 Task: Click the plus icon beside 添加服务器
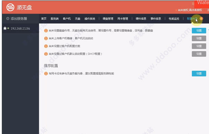pyautogui.click(x=8, y=19)
